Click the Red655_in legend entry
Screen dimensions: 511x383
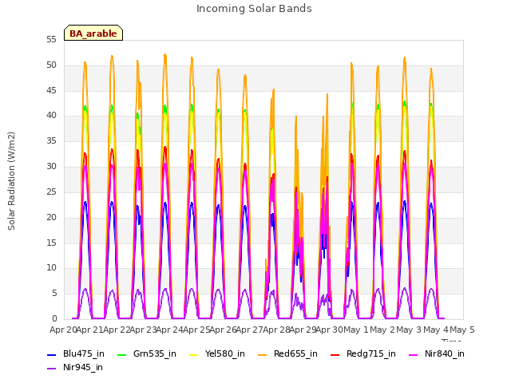pos(287,353)
